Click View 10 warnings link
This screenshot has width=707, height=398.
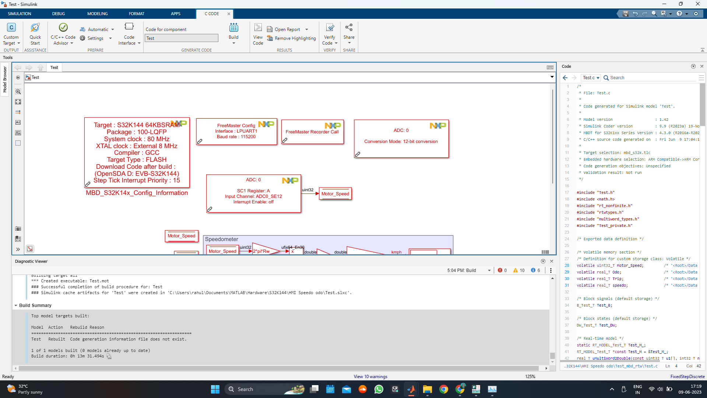point(370,377)
